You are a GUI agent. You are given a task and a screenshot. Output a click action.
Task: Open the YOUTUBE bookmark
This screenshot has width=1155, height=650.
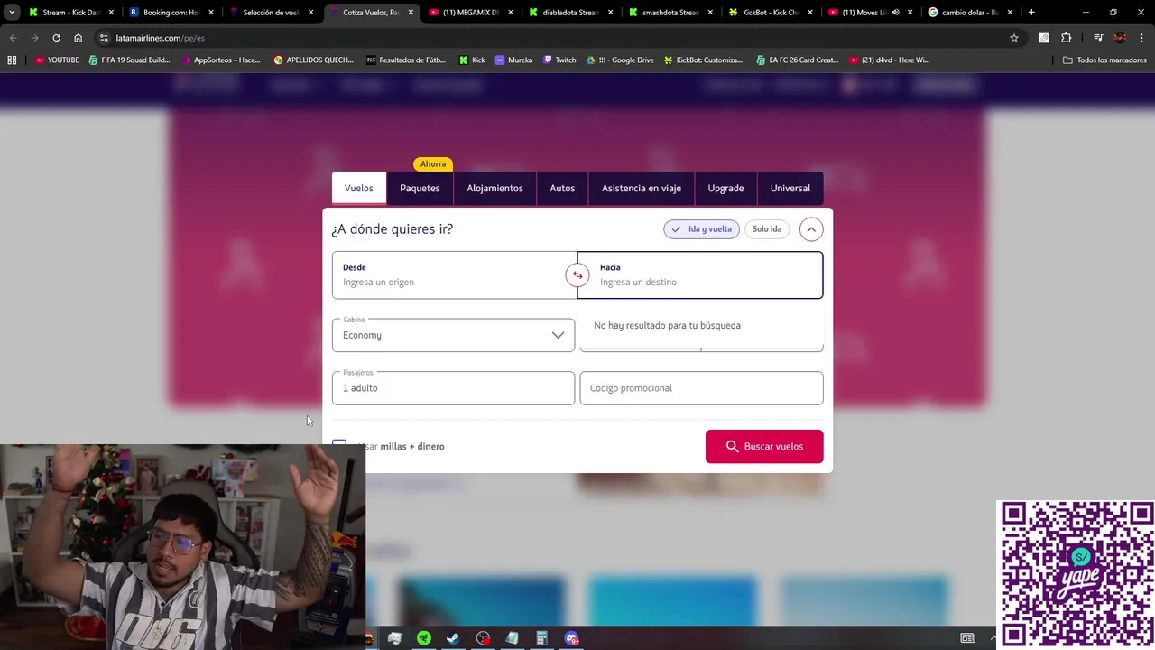tap(57, 60)
